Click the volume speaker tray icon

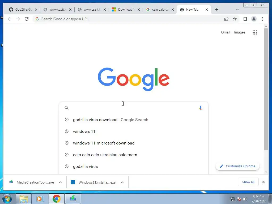(245, 199)
